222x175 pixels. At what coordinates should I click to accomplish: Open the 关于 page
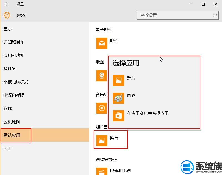[x=45, y=148]
